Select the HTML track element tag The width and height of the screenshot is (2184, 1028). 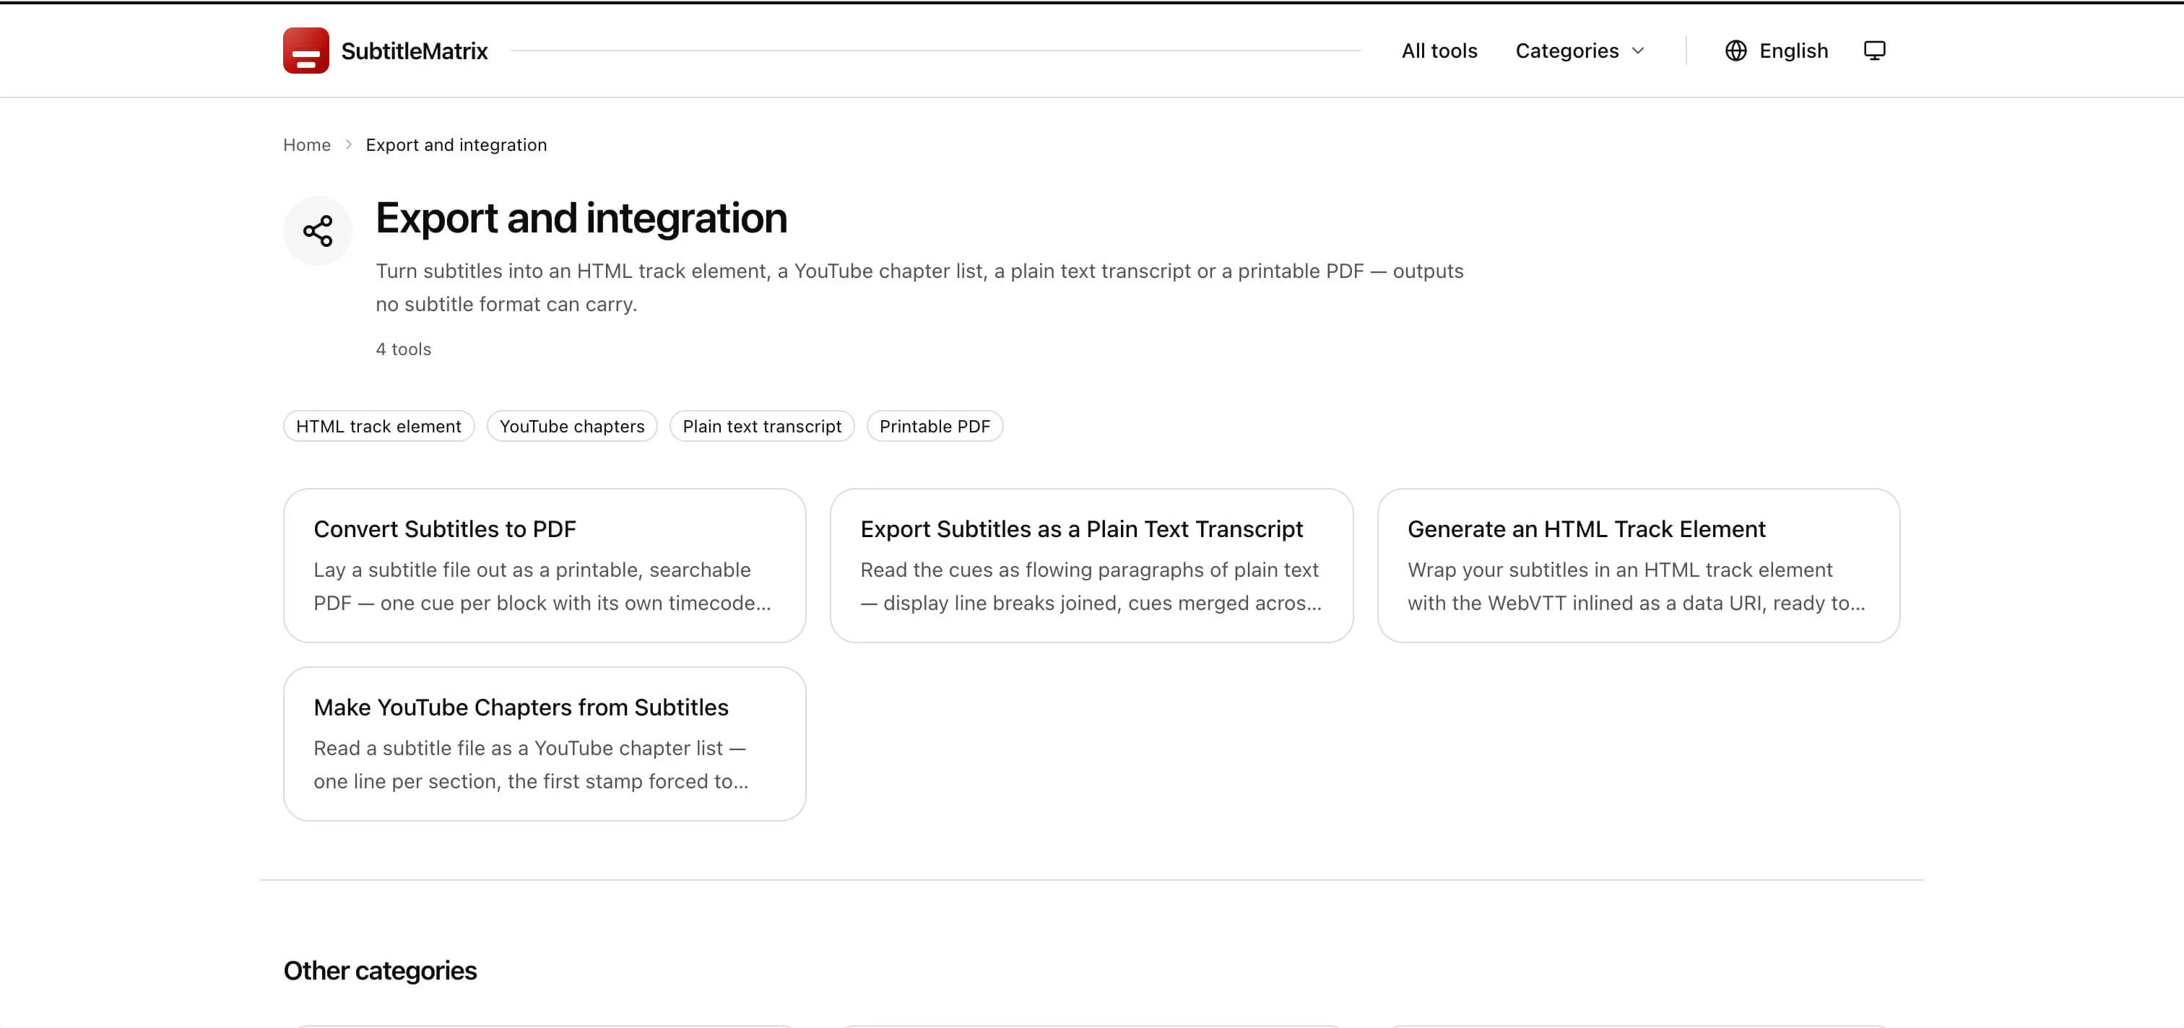click(x=379, y=426)
